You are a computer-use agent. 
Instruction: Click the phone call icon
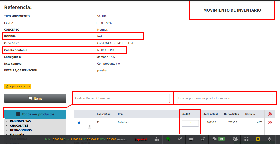(x=203, y=139)
